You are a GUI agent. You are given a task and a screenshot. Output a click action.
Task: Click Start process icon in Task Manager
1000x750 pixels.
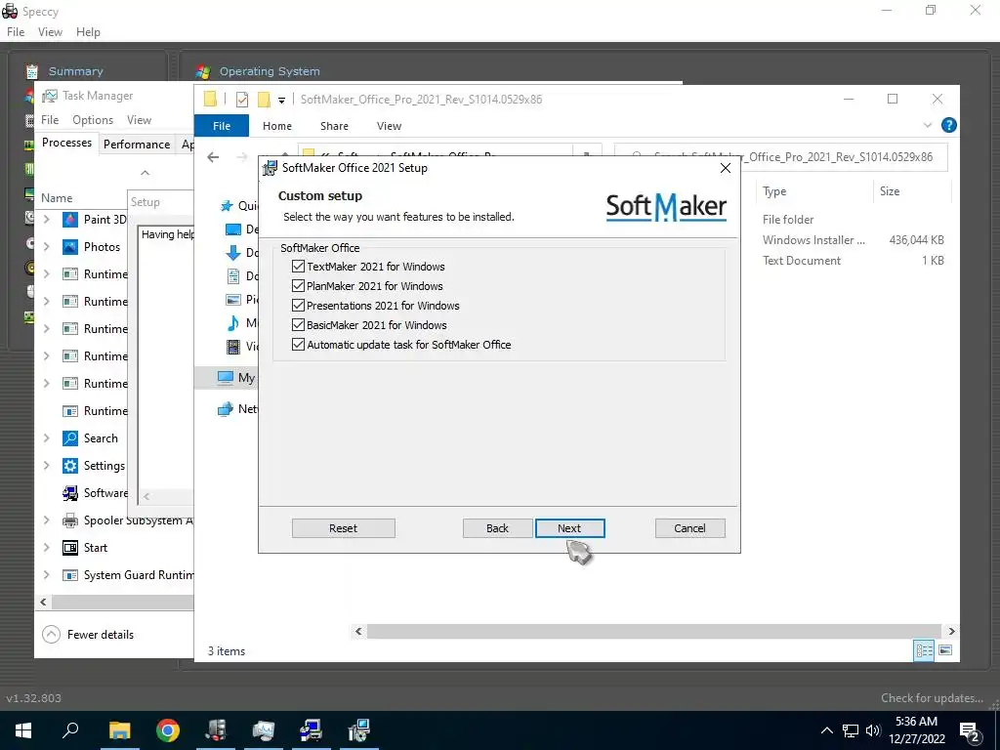click(70, 548)
